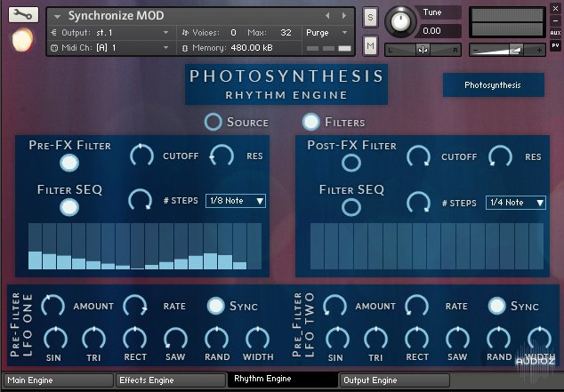Select next instrument preset arrow
Viewport: 564px width, 392px height.
point(344,15)
